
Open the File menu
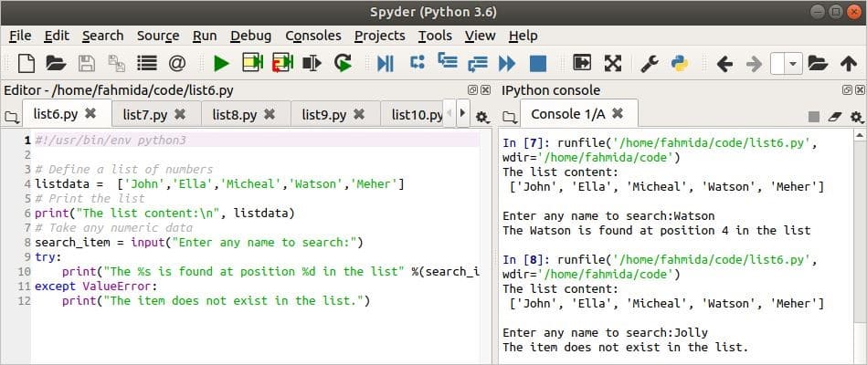[x=20, y=36]
